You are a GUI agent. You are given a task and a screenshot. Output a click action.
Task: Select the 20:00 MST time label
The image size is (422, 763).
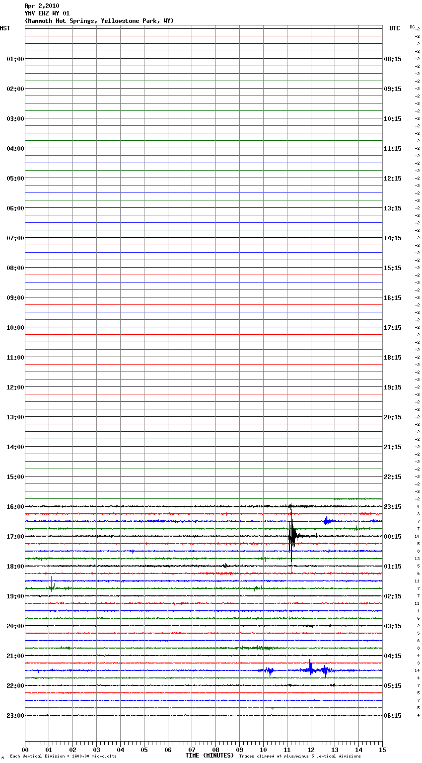coord(15,626)
